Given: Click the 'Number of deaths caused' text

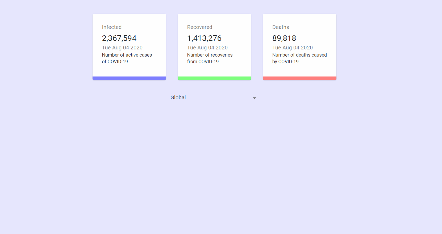Looking at the screenshot, I should [299, 55].
